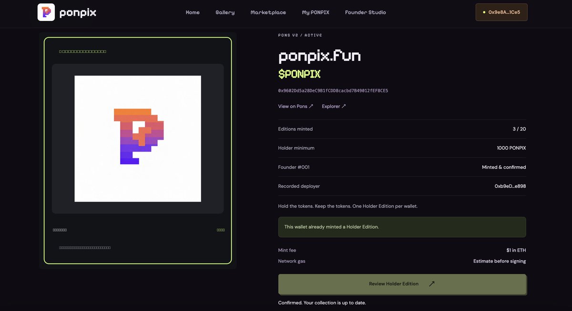572x311 pixels.
Task: Click the deployer address 0xb9eD...e898
Action: pyautogui.click(x=510, y=186)
